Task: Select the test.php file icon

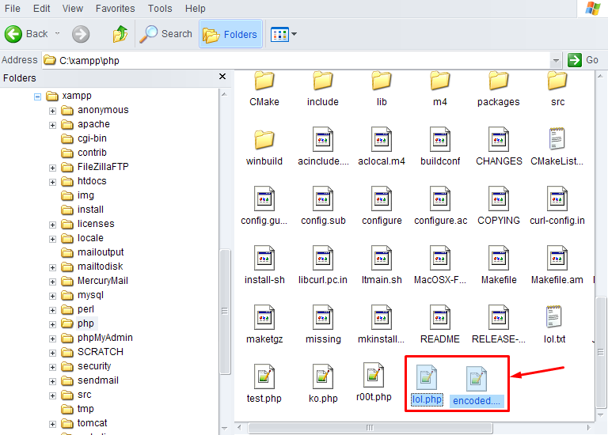Action: pos(264,376)
